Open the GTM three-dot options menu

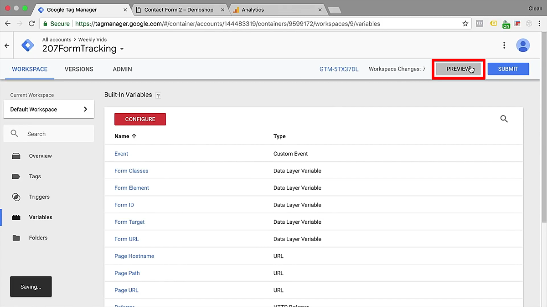(504, 45)
